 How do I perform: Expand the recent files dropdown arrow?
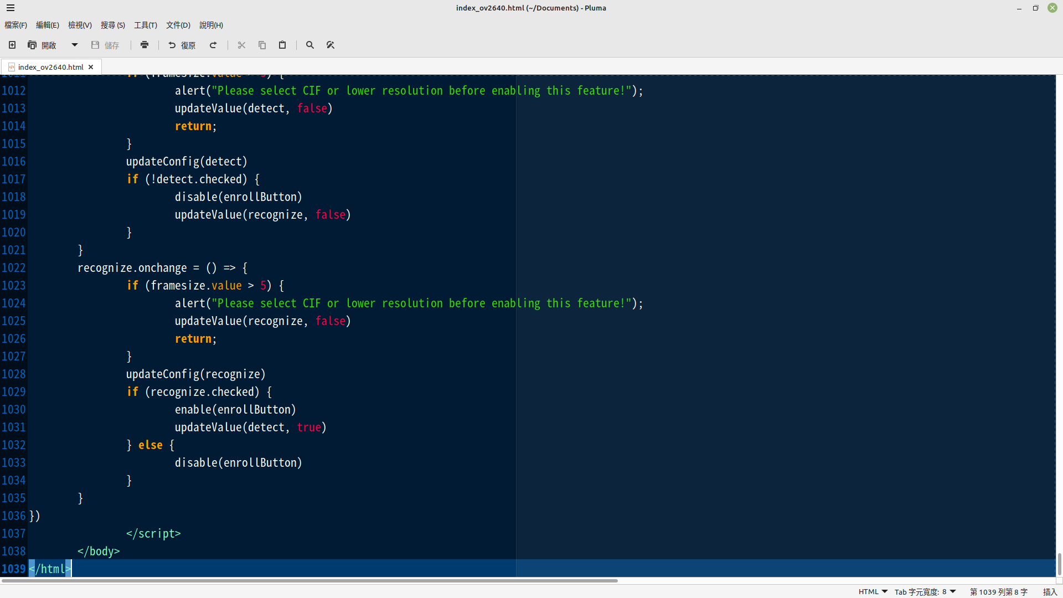74,45
